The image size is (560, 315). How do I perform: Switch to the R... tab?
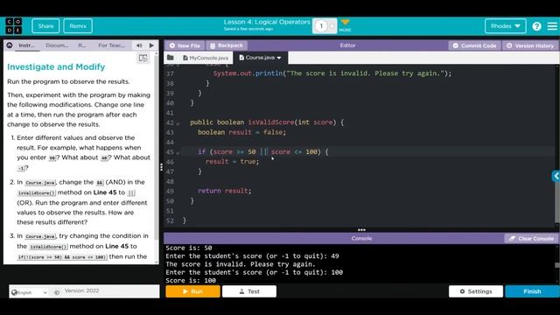(81, 45)
